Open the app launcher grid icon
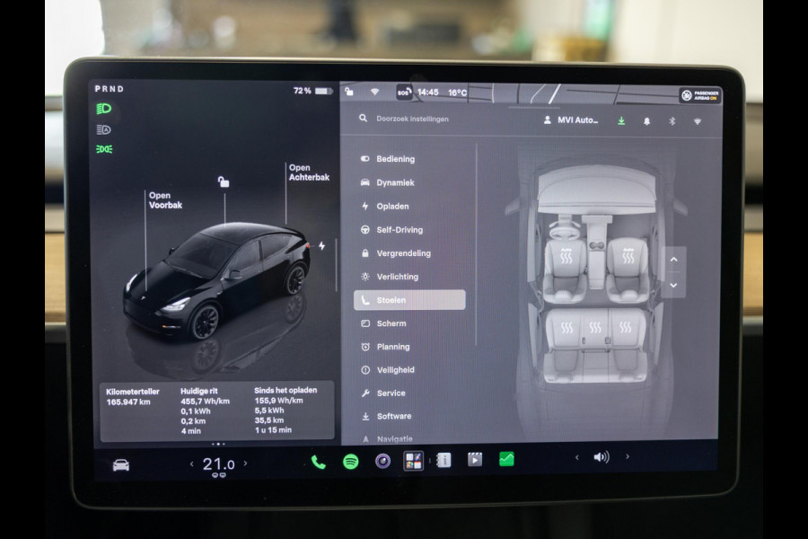This screenshot has height=539, width=808. pos(413,461)
